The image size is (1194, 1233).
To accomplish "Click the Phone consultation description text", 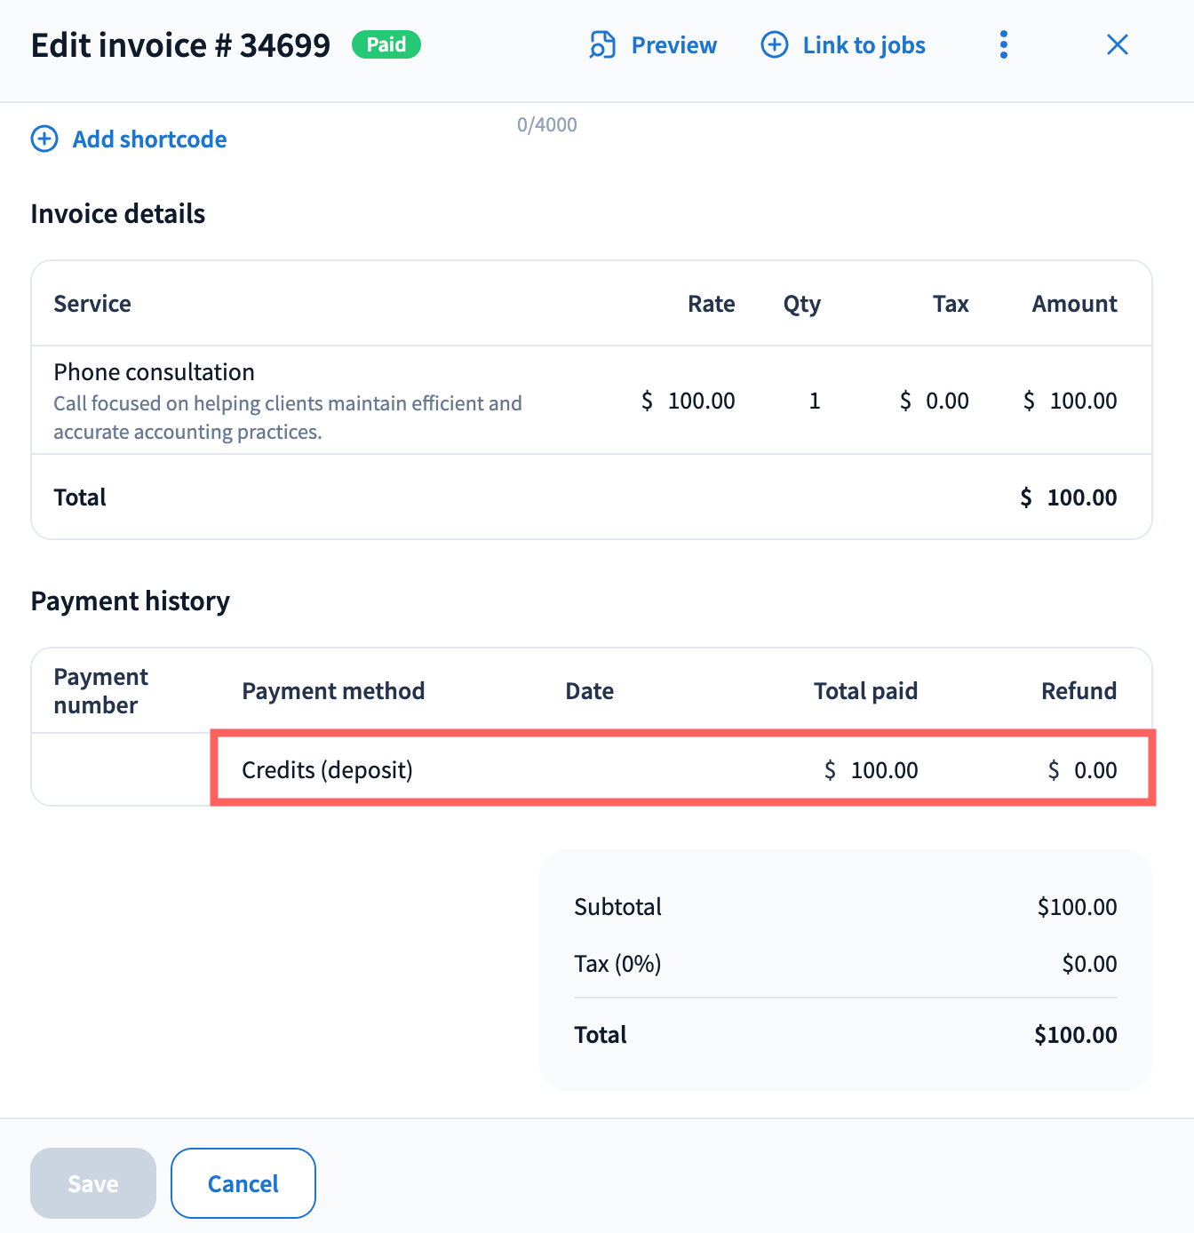I will pyautogui.click(x=287, y=418).
